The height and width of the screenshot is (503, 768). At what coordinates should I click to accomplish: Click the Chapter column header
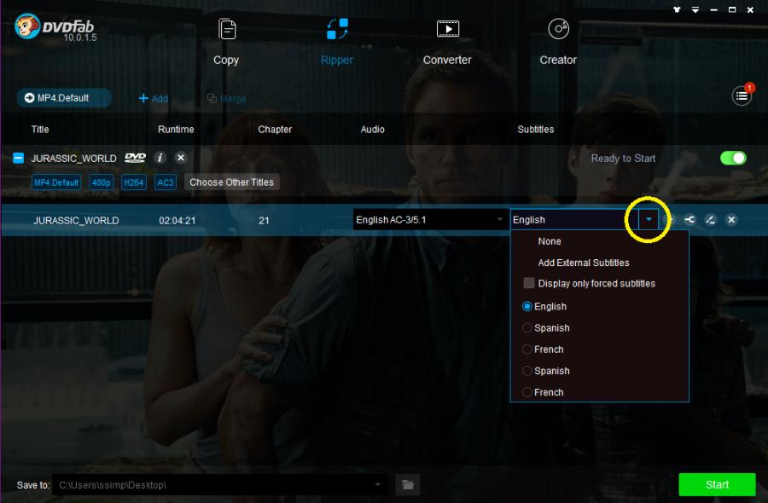(x=275, y=130)
